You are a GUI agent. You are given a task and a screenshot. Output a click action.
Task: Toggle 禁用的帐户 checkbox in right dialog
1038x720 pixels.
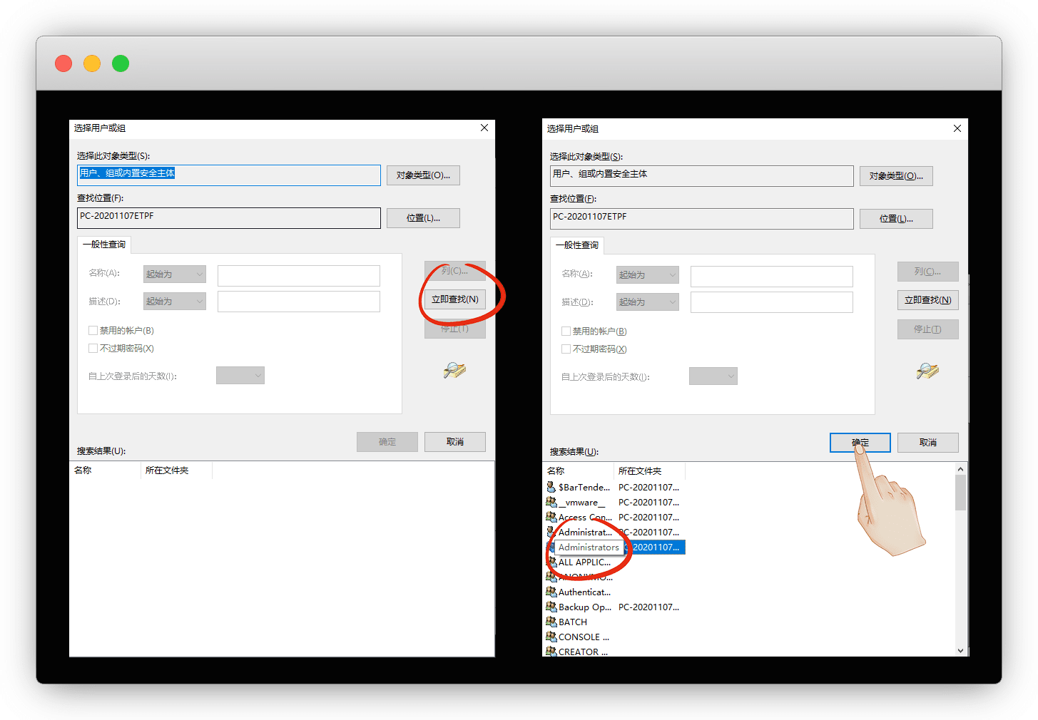pos(566,331)
